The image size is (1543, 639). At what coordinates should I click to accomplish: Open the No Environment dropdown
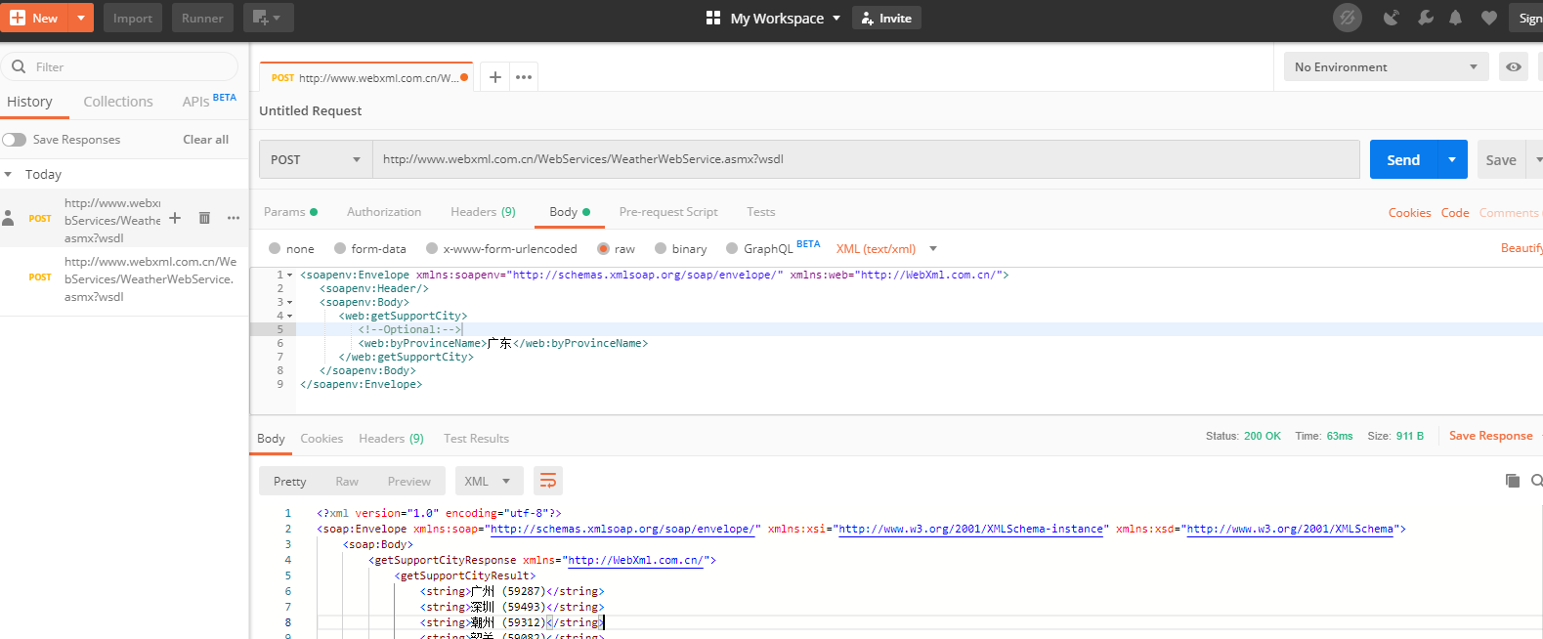[1386, 66]
